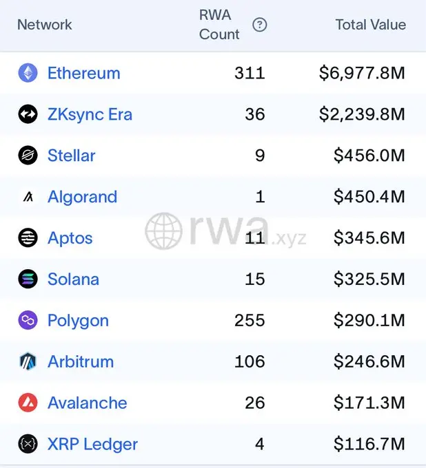Sort by Total Value column header
Screen dimensions: 426x468
tap(370, 25)
